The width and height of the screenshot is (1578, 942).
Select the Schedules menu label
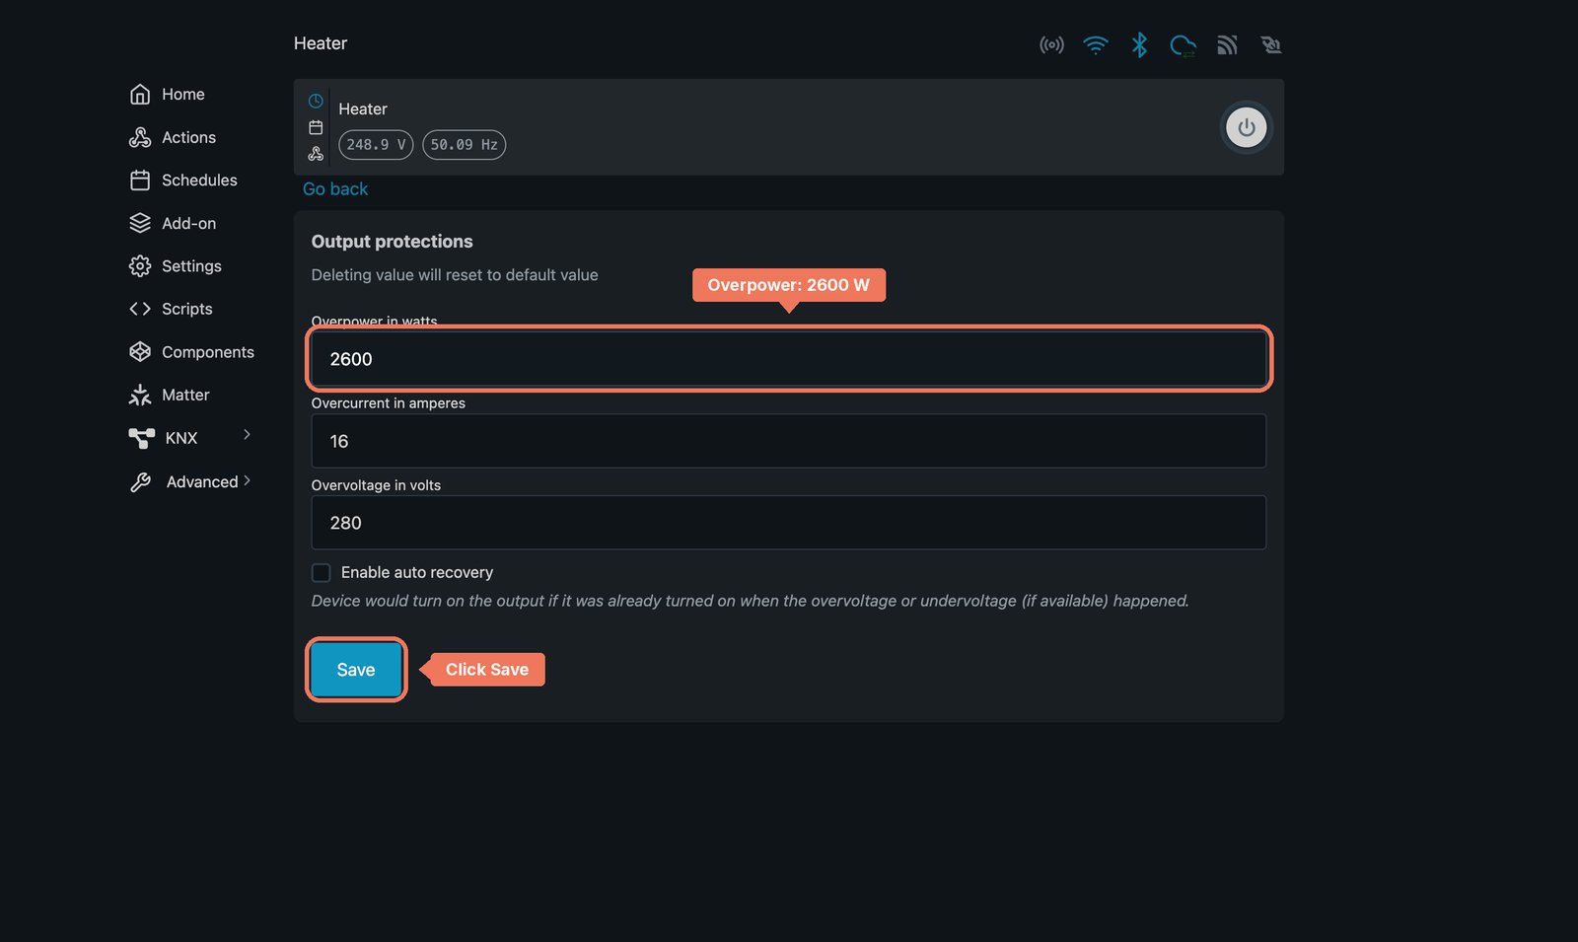(199, 180)
